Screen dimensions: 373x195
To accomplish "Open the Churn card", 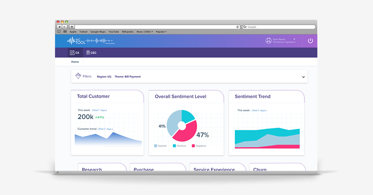I will (277, 167).
